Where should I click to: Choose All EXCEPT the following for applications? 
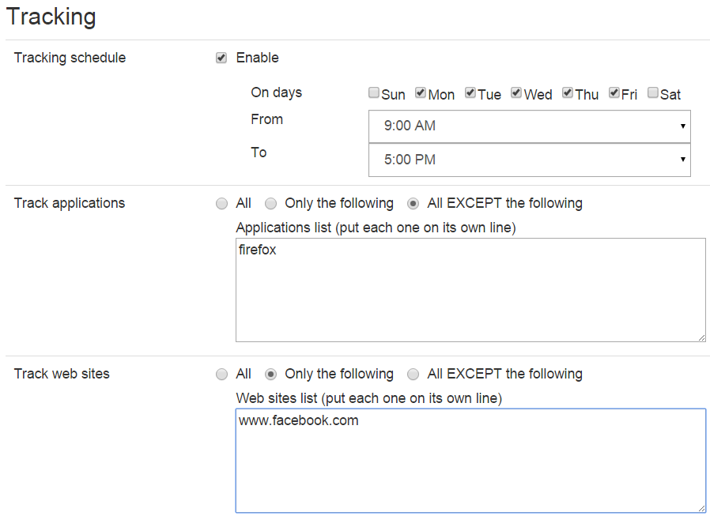point(413,204)
